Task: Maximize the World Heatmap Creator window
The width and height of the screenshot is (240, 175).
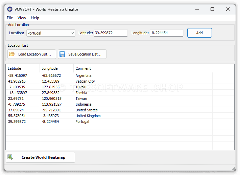Action: point(212,9)
